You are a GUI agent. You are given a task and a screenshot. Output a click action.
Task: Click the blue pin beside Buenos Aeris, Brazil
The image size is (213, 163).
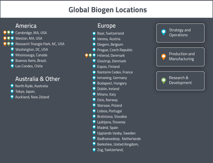[x=12, y=61]
